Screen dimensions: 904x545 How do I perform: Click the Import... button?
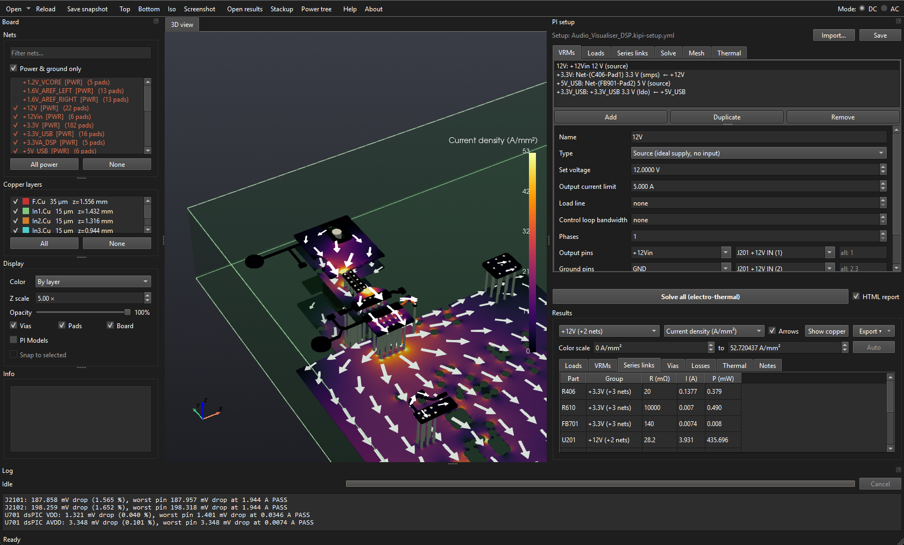pos(834,36)
